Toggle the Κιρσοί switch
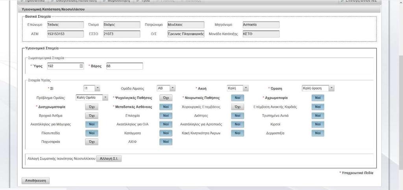Screen dimensions: 403x190 pyautogui.click(x=318, y=124)
